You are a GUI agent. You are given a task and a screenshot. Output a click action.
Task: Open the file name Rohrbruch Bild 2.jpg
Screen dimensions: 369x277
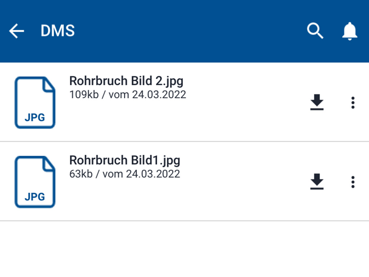(126, 81)
